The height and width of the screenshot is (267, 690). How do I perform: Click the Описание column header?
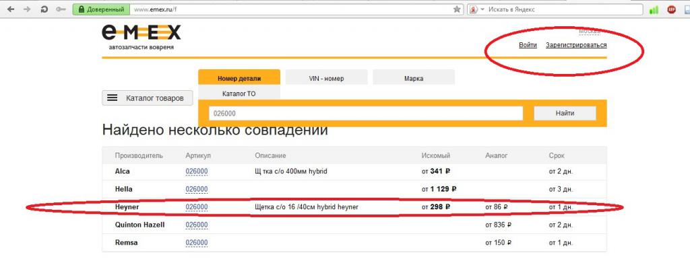pos(270,155)
